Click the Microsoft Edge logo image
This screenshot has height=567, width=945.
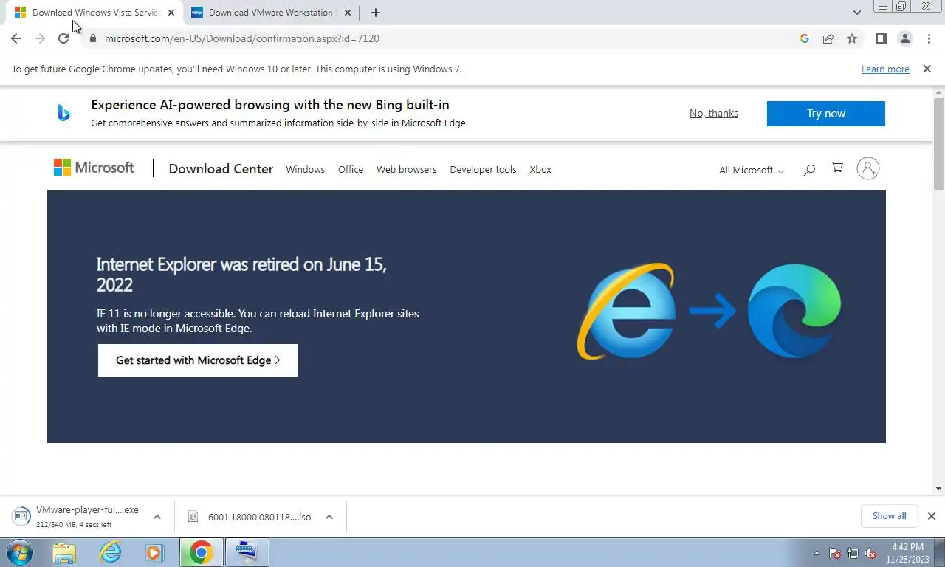(794, 311)
